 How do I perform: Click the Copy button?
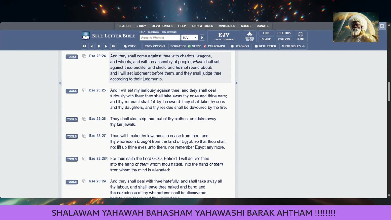pyautogui.click(x=130, y=46)
